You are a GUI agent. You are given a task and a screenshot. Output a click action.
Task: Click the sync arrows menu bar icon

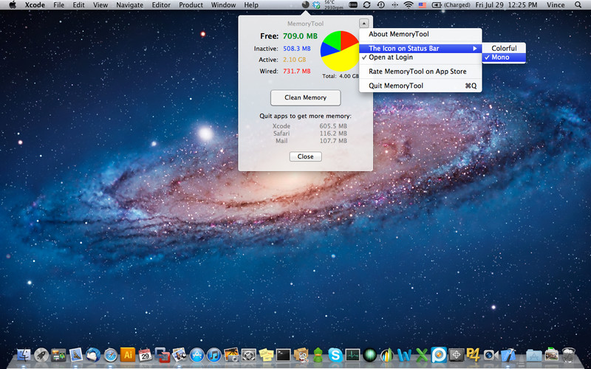[x=366, y=5]
